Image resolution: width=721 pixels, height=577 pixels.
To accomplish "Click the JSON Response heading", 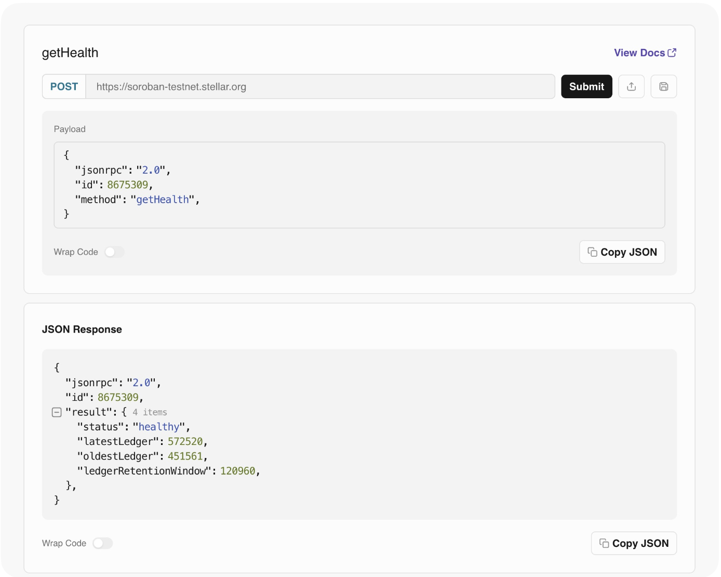I will [x=82, y=330].
